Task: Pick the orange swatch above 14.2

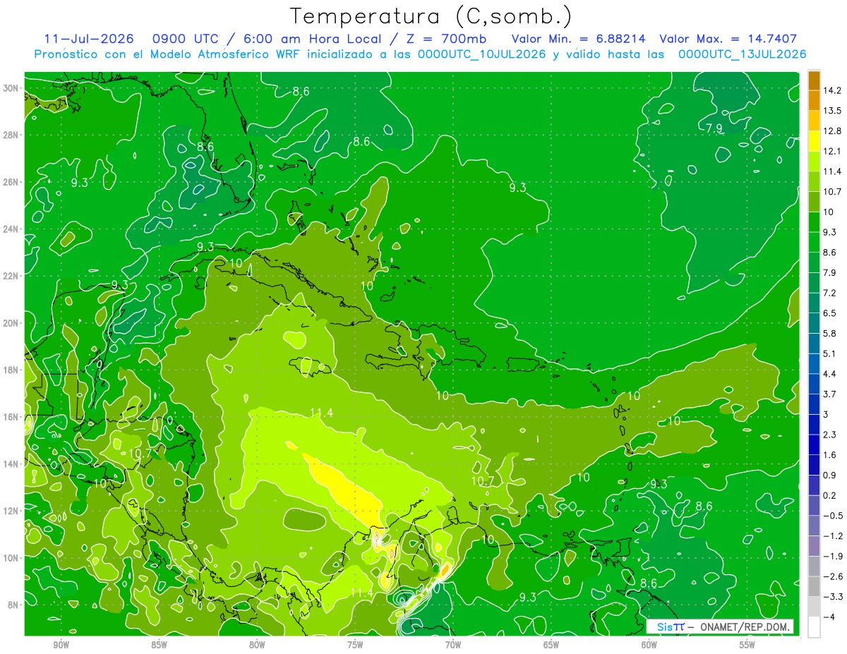Action: (814, 80)
